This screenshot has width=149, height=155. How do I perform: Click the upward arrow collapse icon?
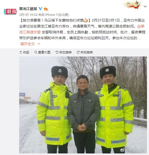[21, 52]
